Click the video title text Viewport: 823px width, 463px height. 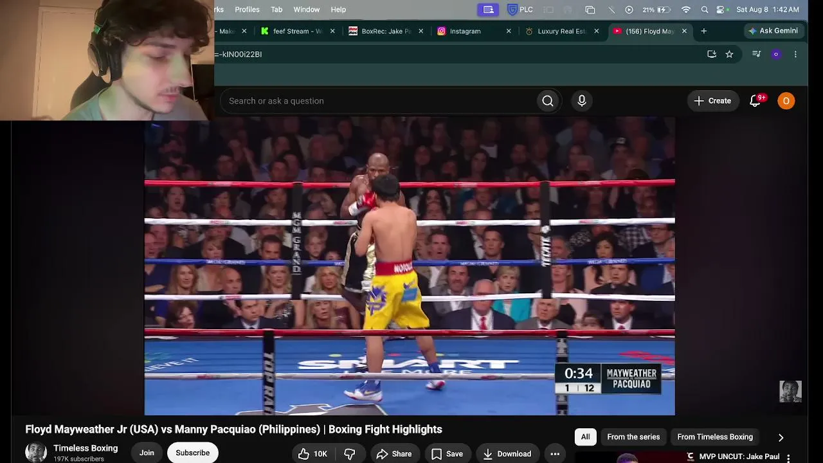click(x=233, y=430)
